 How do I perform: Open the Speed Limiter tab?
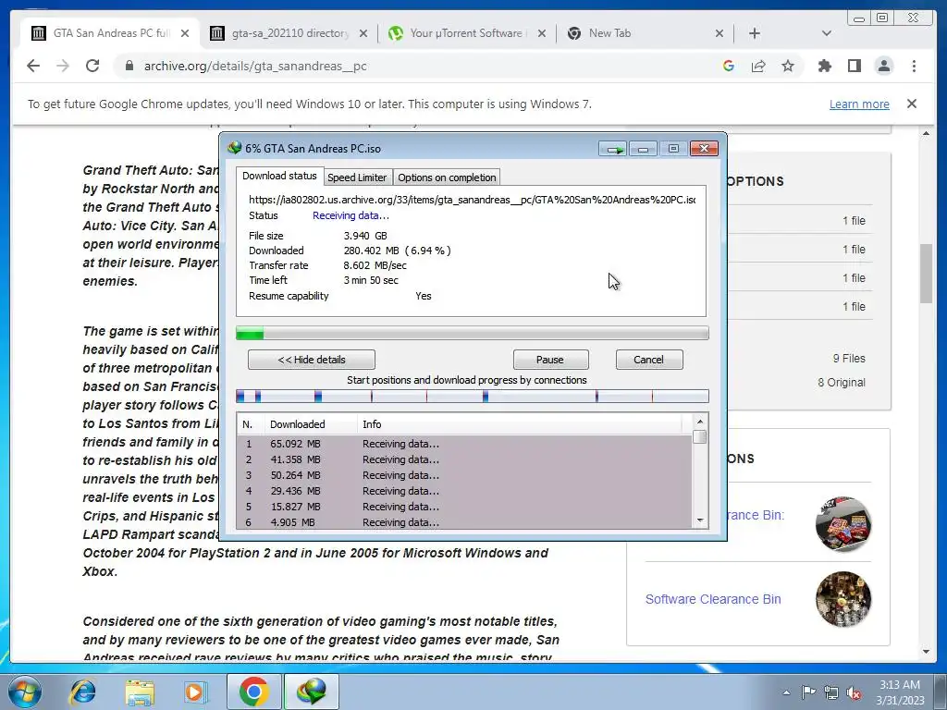coord(357,177)
